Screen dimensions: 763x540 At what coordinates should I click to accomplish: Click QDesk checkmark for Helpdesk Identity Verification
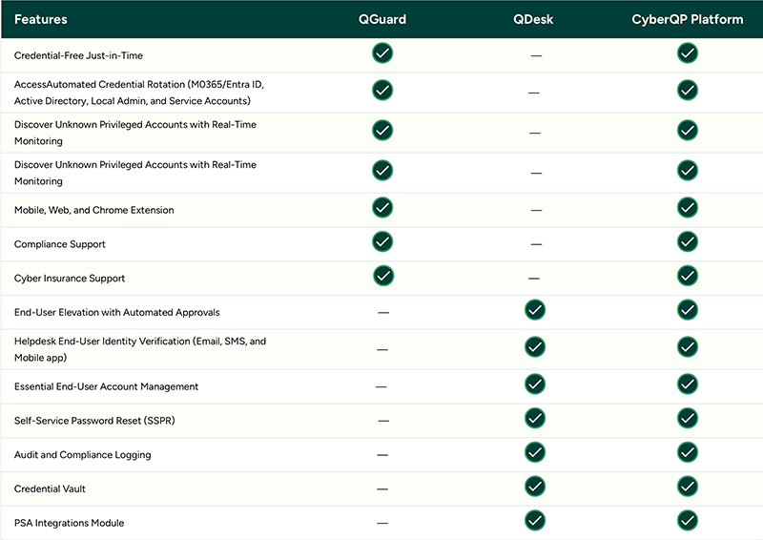535,346
